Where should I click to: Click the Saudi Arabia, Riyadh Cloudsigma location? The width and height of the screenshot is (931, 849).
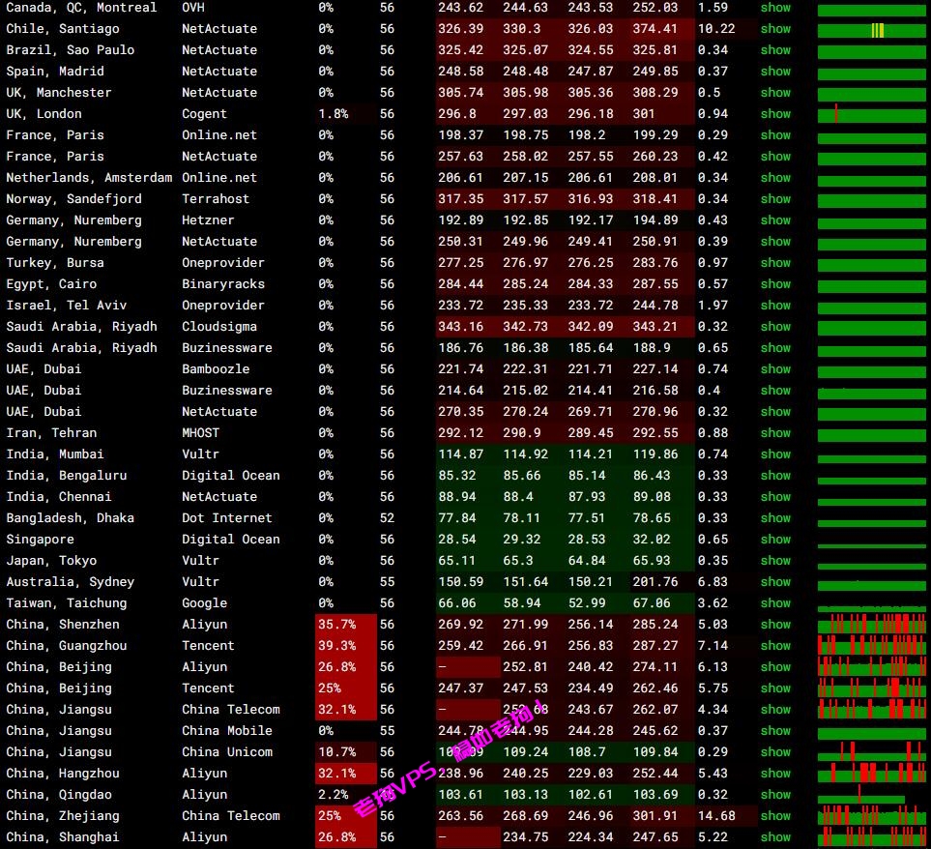click(x=82, y=327)
